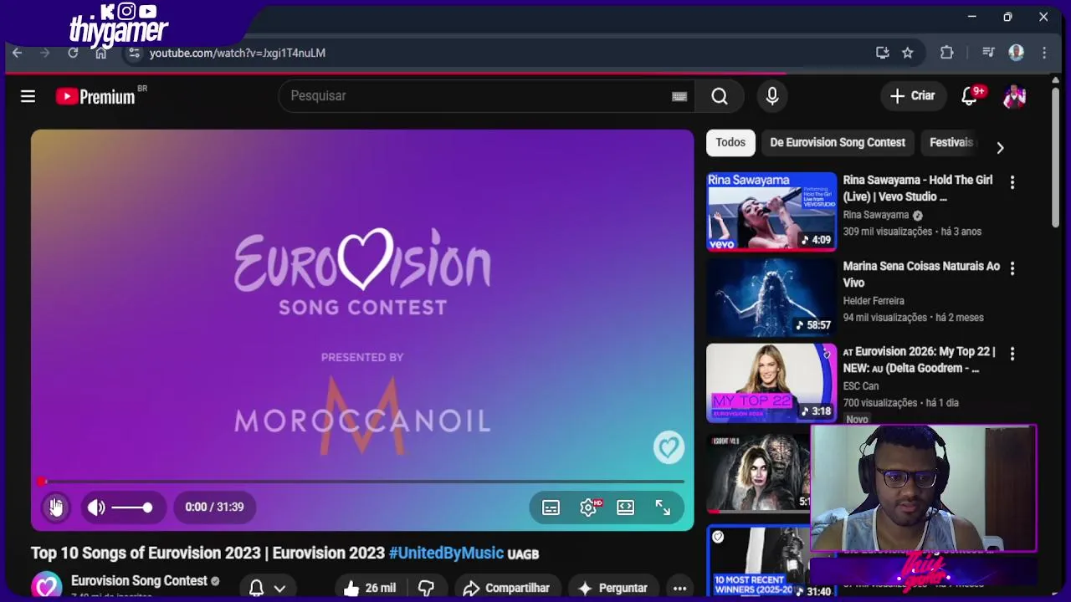Viewport: 1071px width, 602px height.
Task: Click the Rina Sawayama Hold The Girl title
Action: [918, 188]
